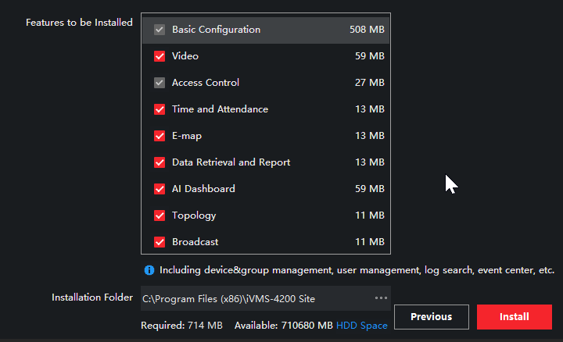Image resolution: width=563 pixels, height=342 pixels.
Task: Click the grayed Access Control checkbox
Action: (x=160, y=83)
